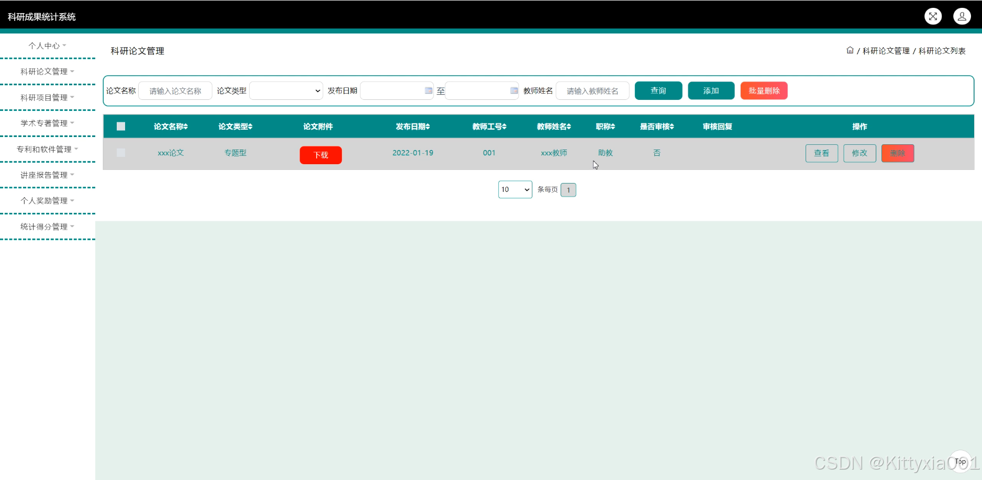The image size is (982, 480).
Task: Sort by 论文名称 column sort arrows
Action: click(x=186, y=127)
